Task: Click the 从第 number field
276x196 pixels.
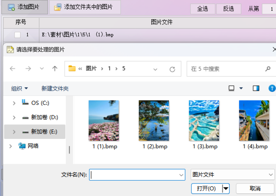Action: [x=269, y=9]
